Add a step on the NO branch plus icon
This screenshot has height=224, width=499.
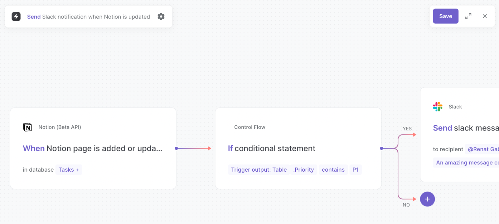[427, 199]
